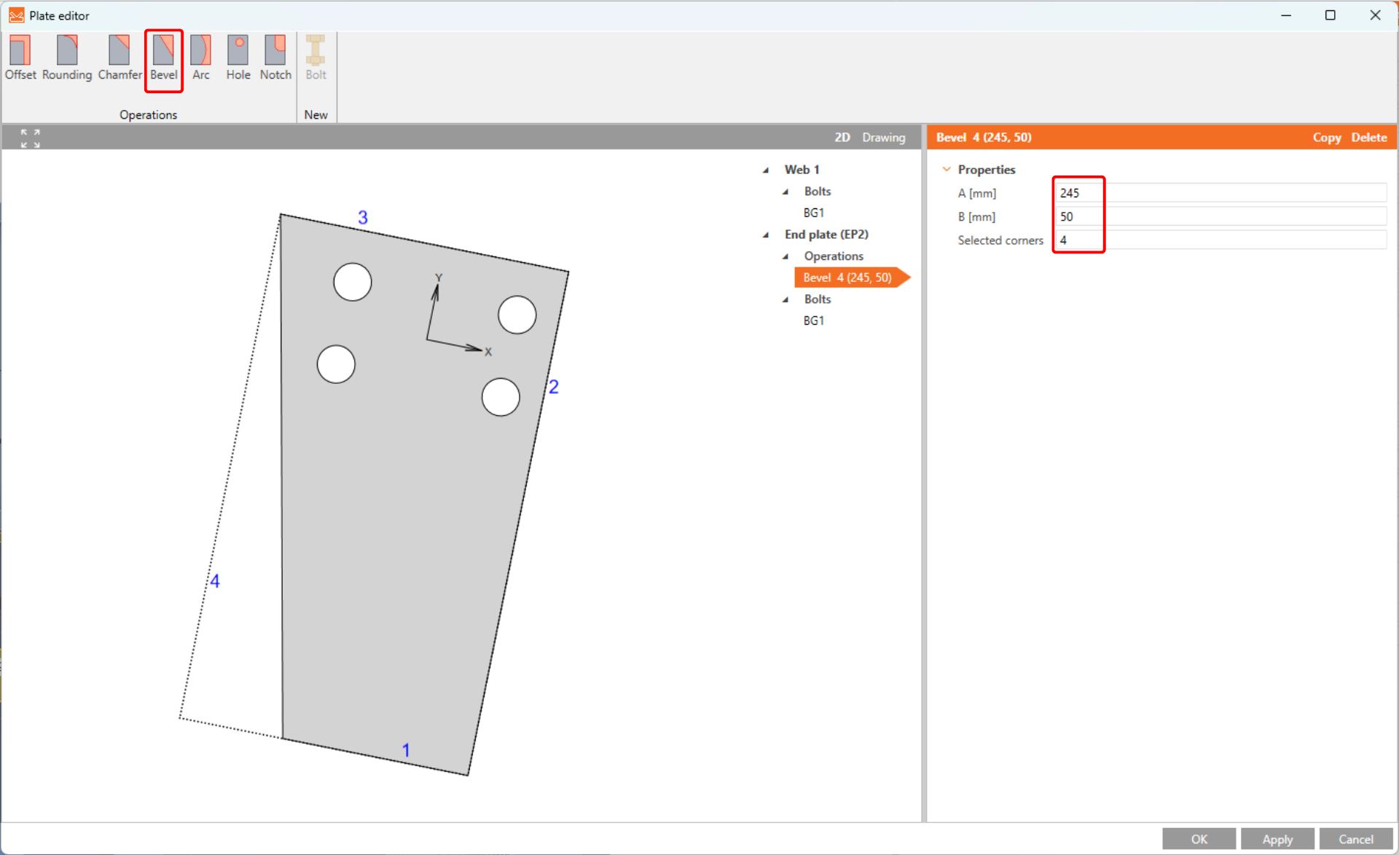Viewport: 1399px width, 855px height.
Task: Switch to the 2D view tab
Action: (x=842, y=138)
